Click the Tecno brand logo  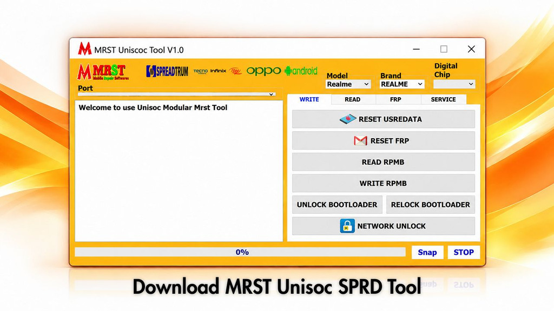[200, 71]
